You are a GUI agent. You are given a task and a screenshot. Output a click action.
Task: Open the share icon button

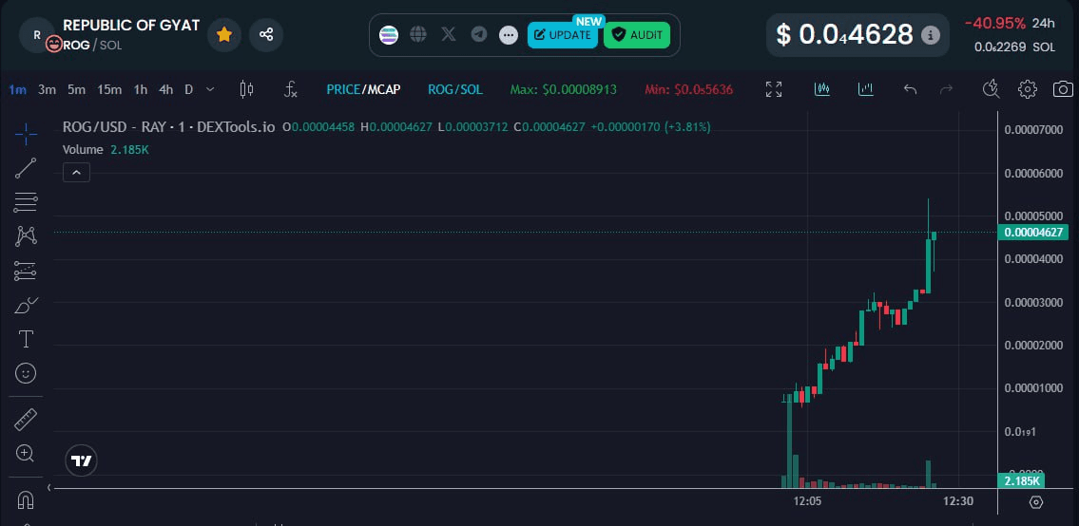pos(266,34)
